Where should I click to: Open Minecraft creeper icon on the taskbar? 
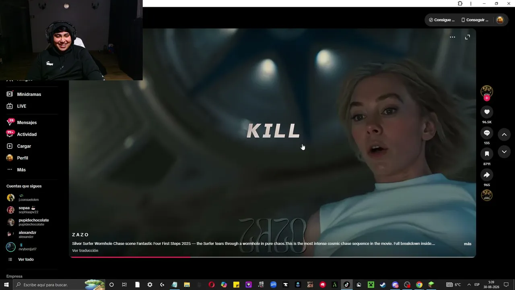[x=371, y=285]
